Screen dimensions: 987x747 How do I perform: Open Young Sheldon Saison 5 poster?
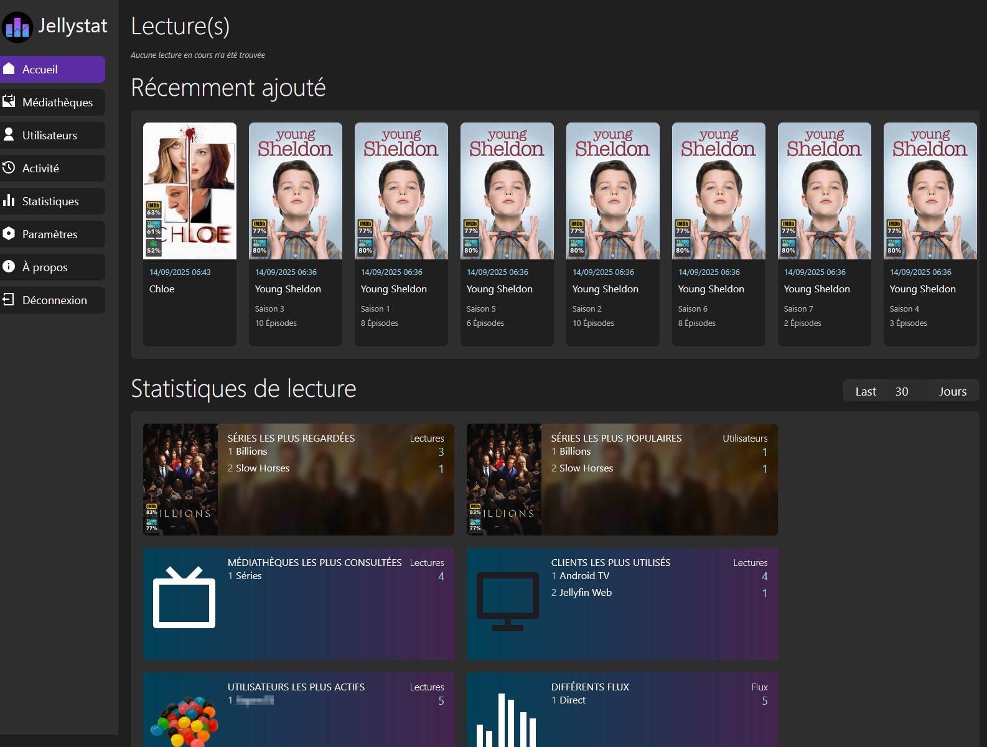(507, 191)
